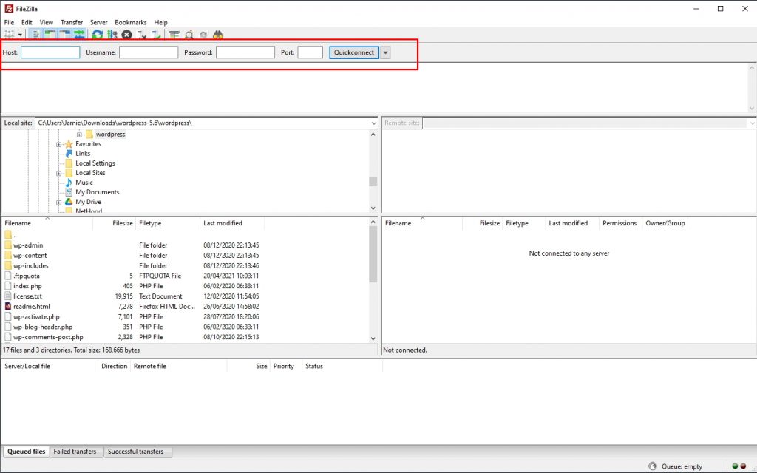Toggle the transfer queue display
757x473 pixels.
pos(78,35)
